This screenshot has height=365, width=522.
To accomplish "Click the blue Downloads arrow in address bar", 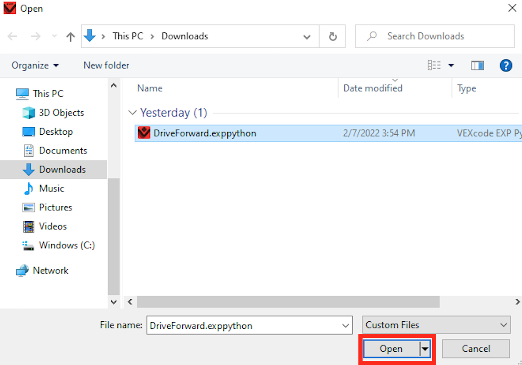I will [x=89, y=36].
